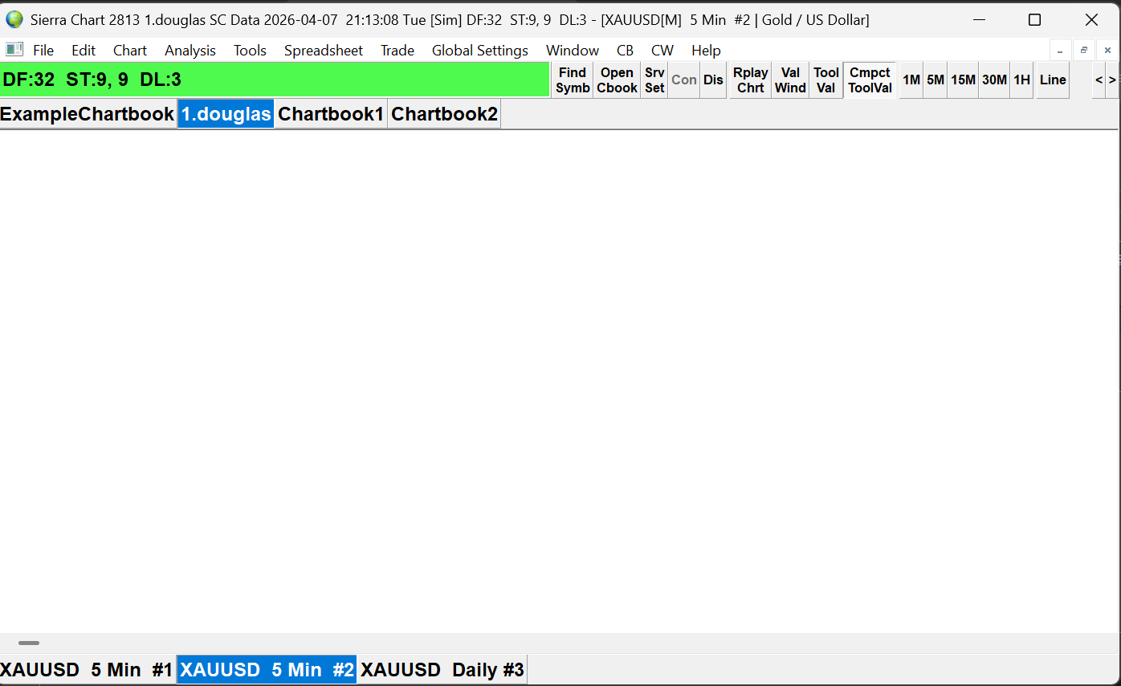Screen dimensions: 1121x686
Task: Switch to the Chartbook1 tab
Action: point(331,114)
